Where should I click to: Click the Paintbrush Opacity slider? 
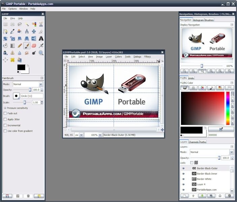[22, 90]
